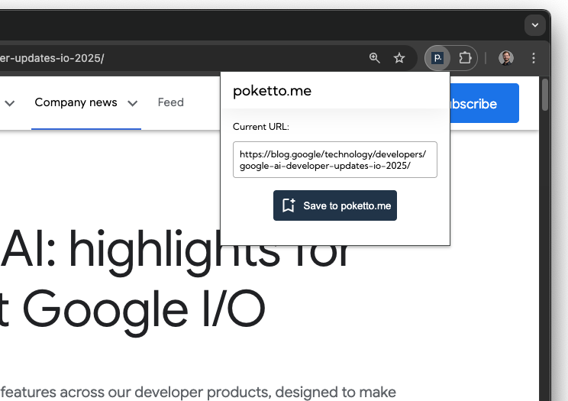Expand the chevron left of Company news
The width and height of the screenshot is (568, 401).
10,104
